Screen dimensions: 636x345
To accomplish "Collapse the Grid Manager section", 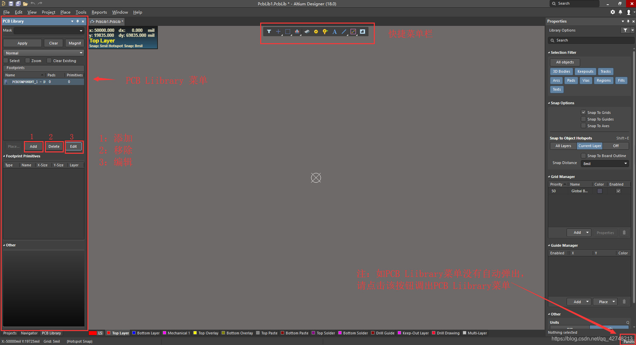I will coord(549,177).
